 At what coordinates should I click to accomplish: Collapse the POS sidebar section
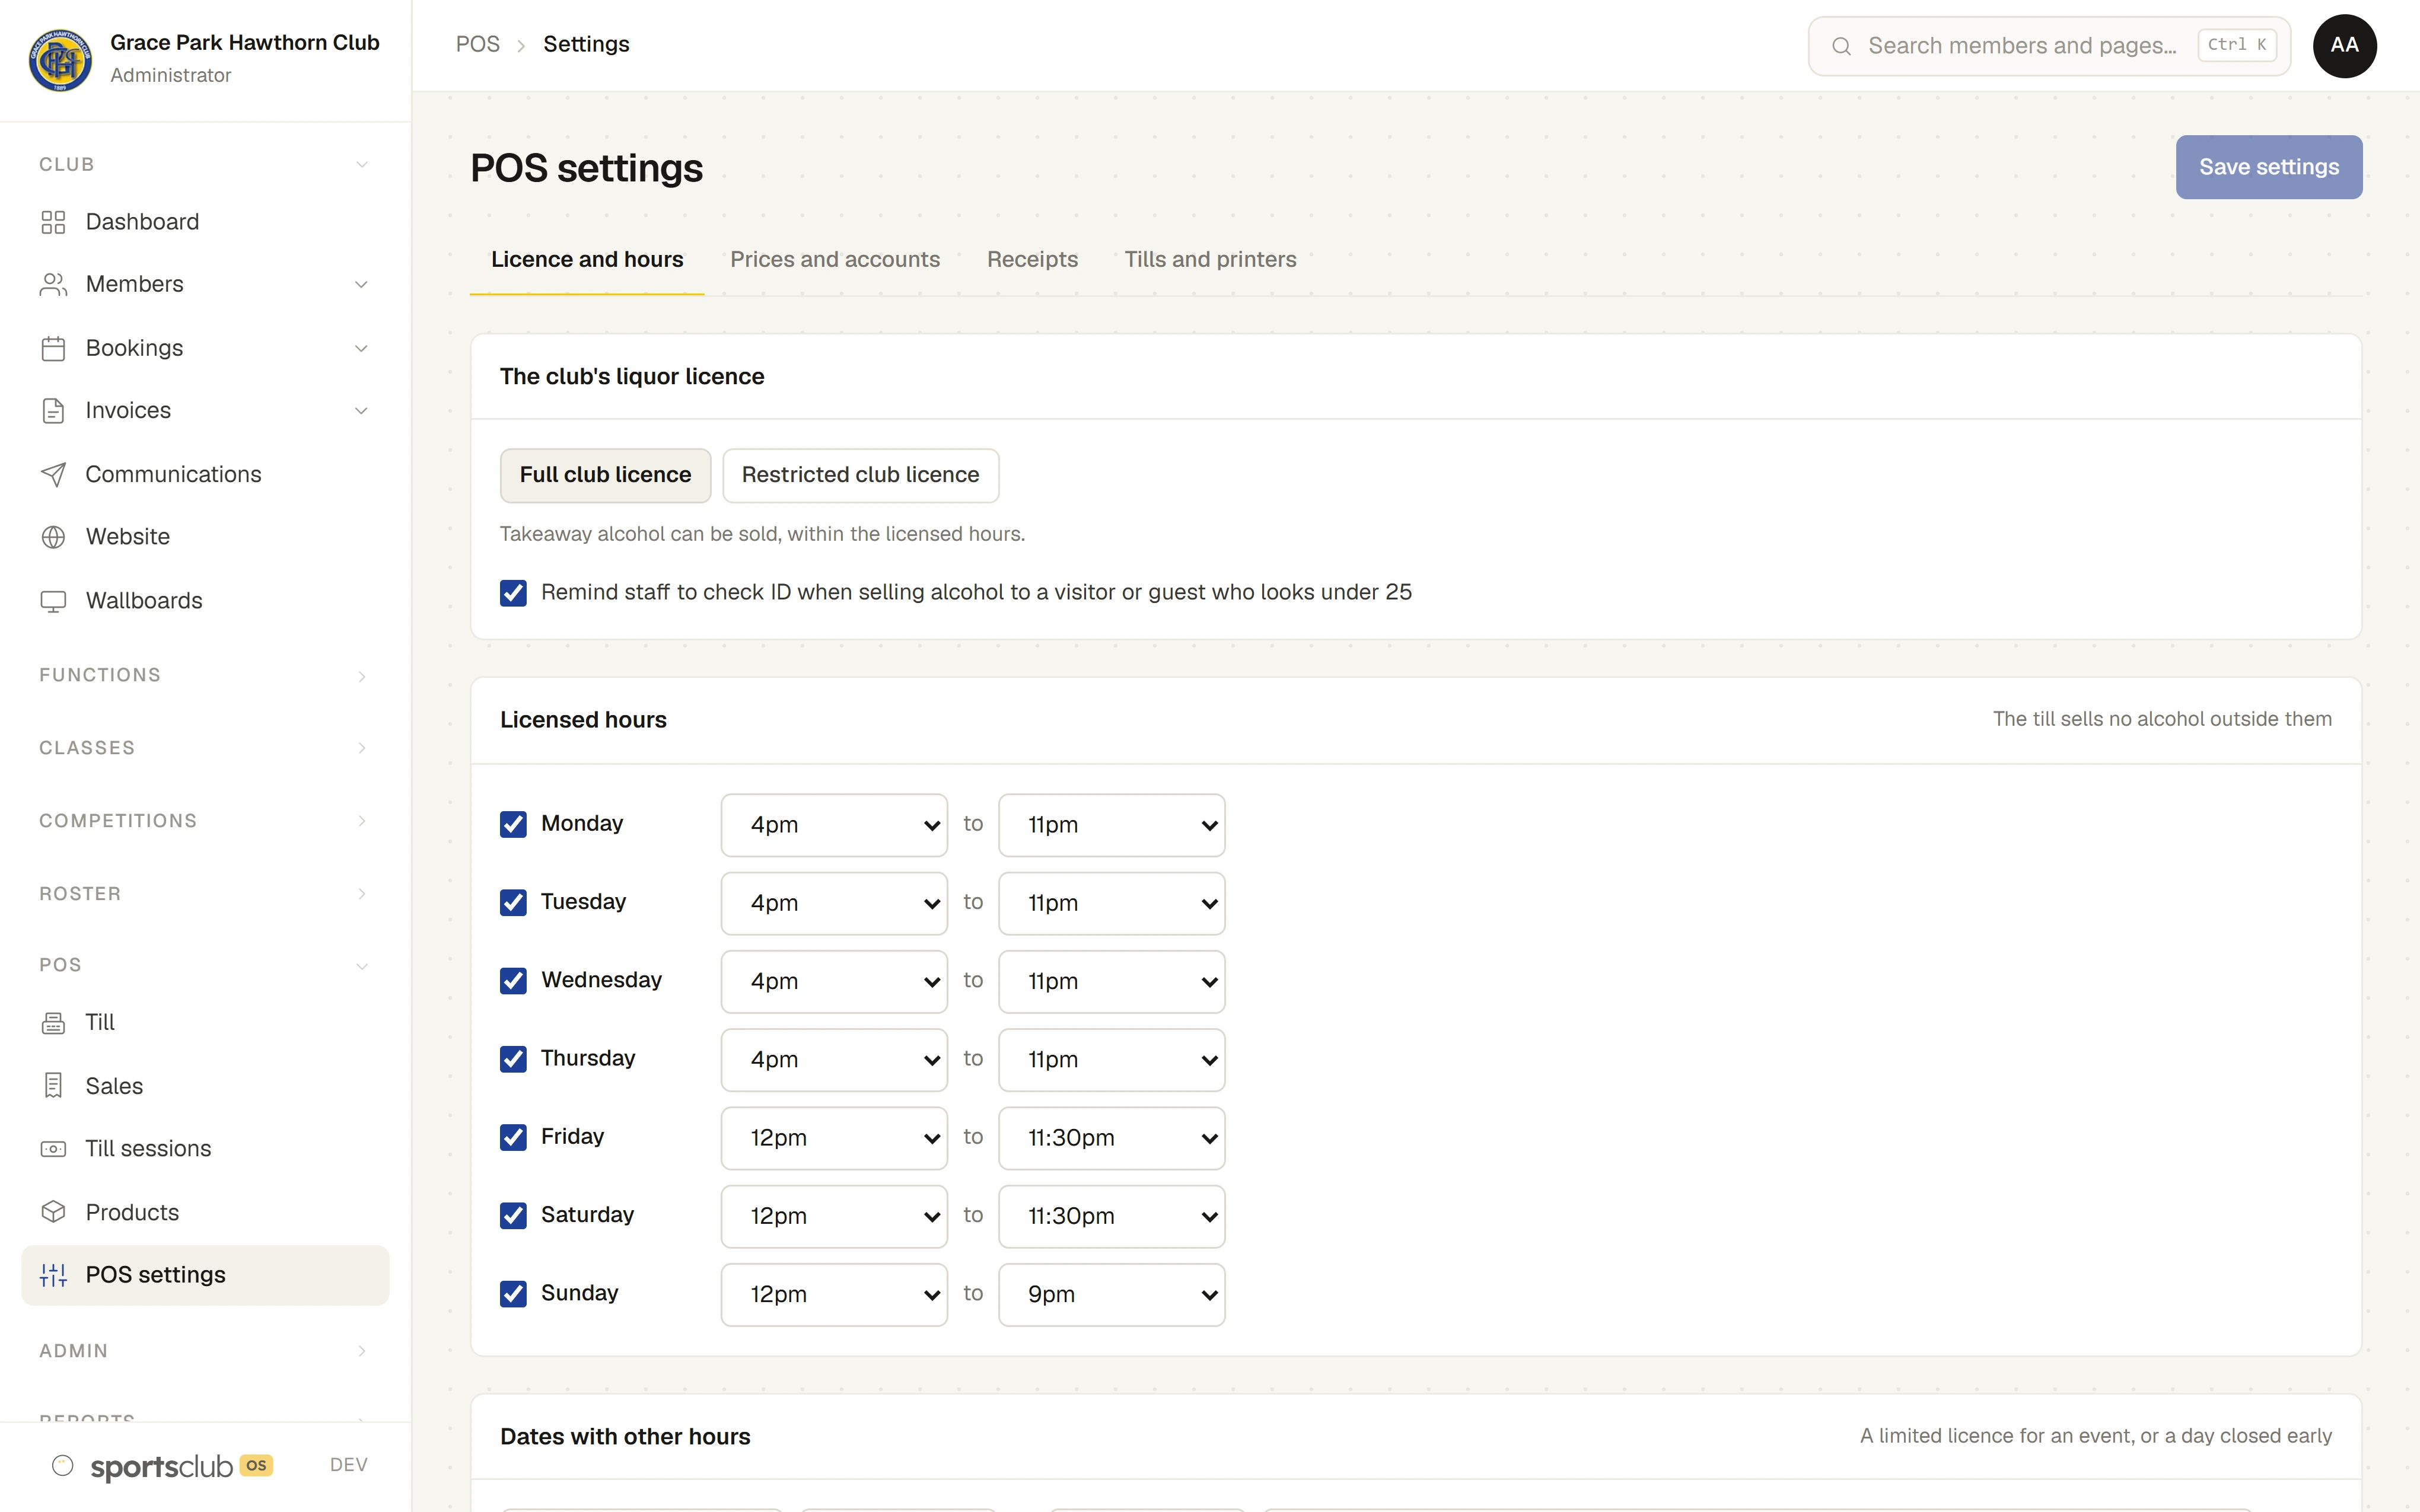coord(205,965)
